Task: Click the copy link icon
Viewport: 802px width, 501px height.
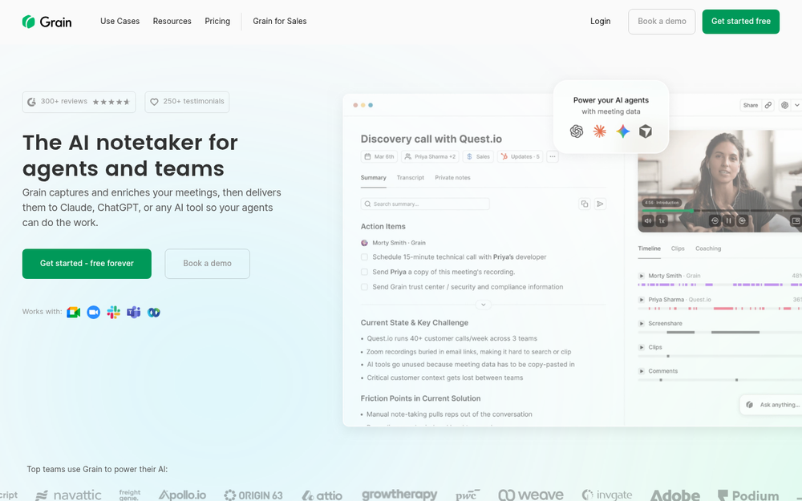Action: [768, 105]
